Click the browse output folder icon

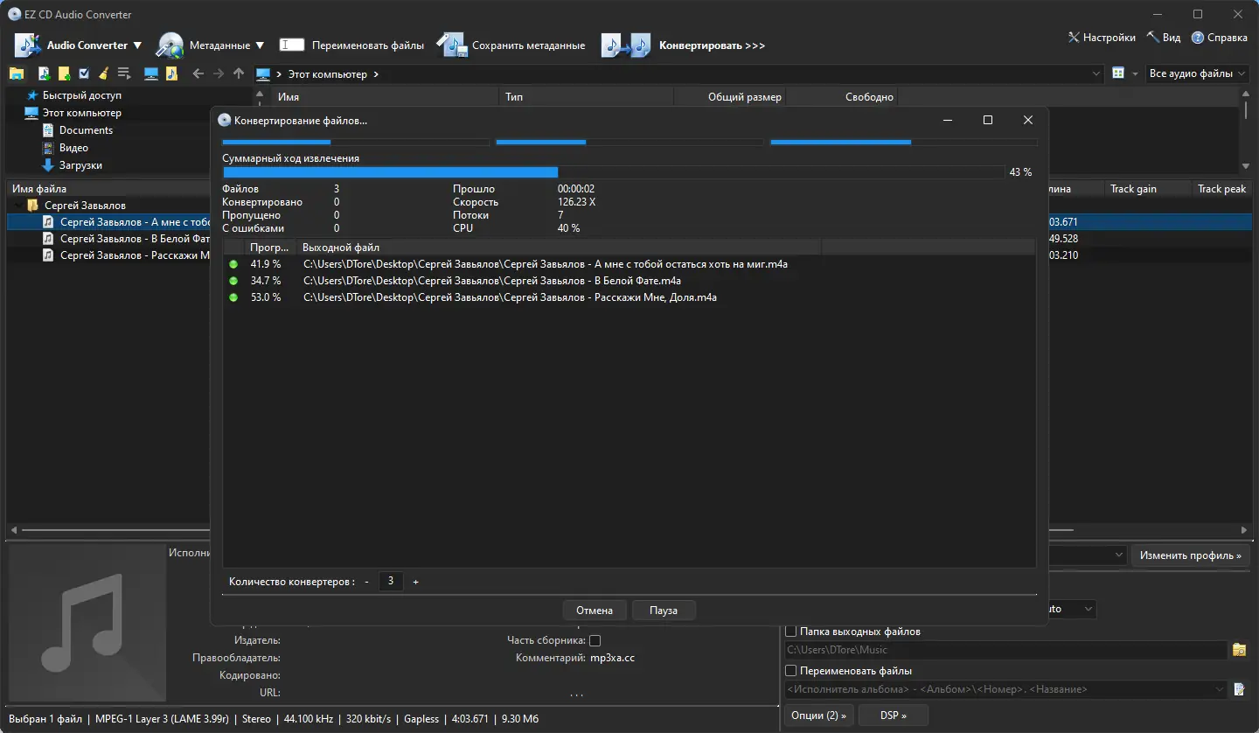(1239, 650)
